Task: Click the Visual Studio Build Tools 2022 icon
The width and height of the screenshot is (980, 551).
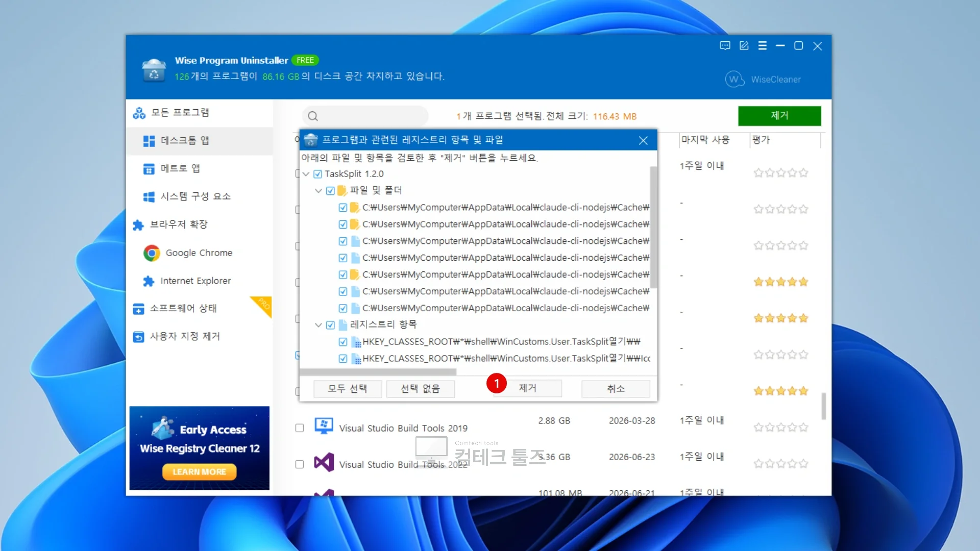Action: (324, 462)
